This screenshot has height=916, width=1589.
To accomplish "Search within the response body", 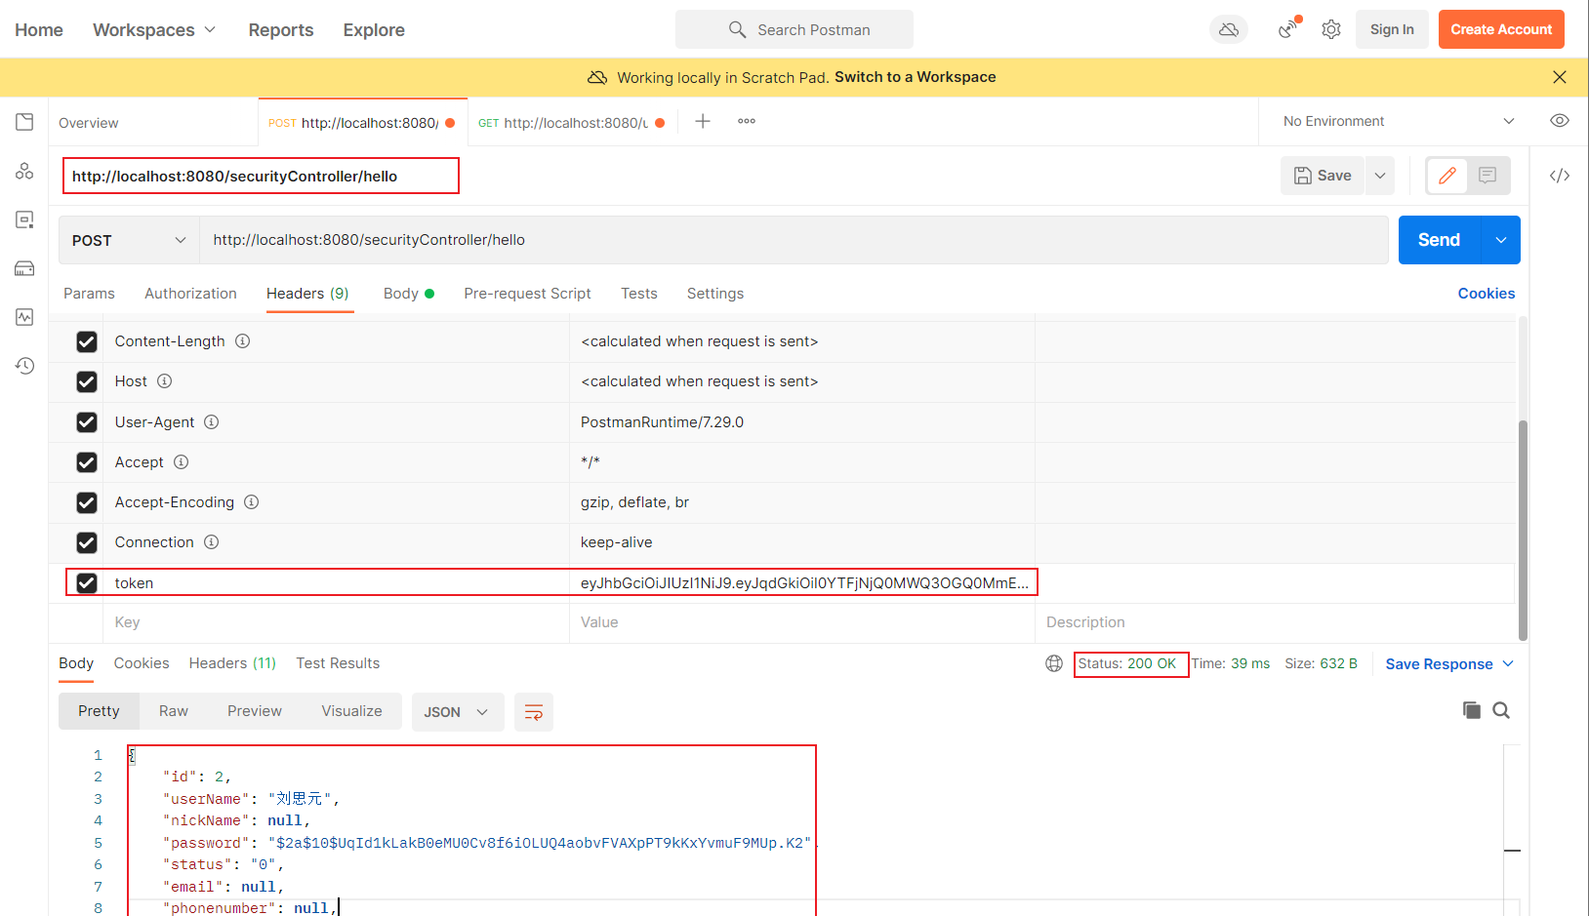I will (x=1501, y=710).
